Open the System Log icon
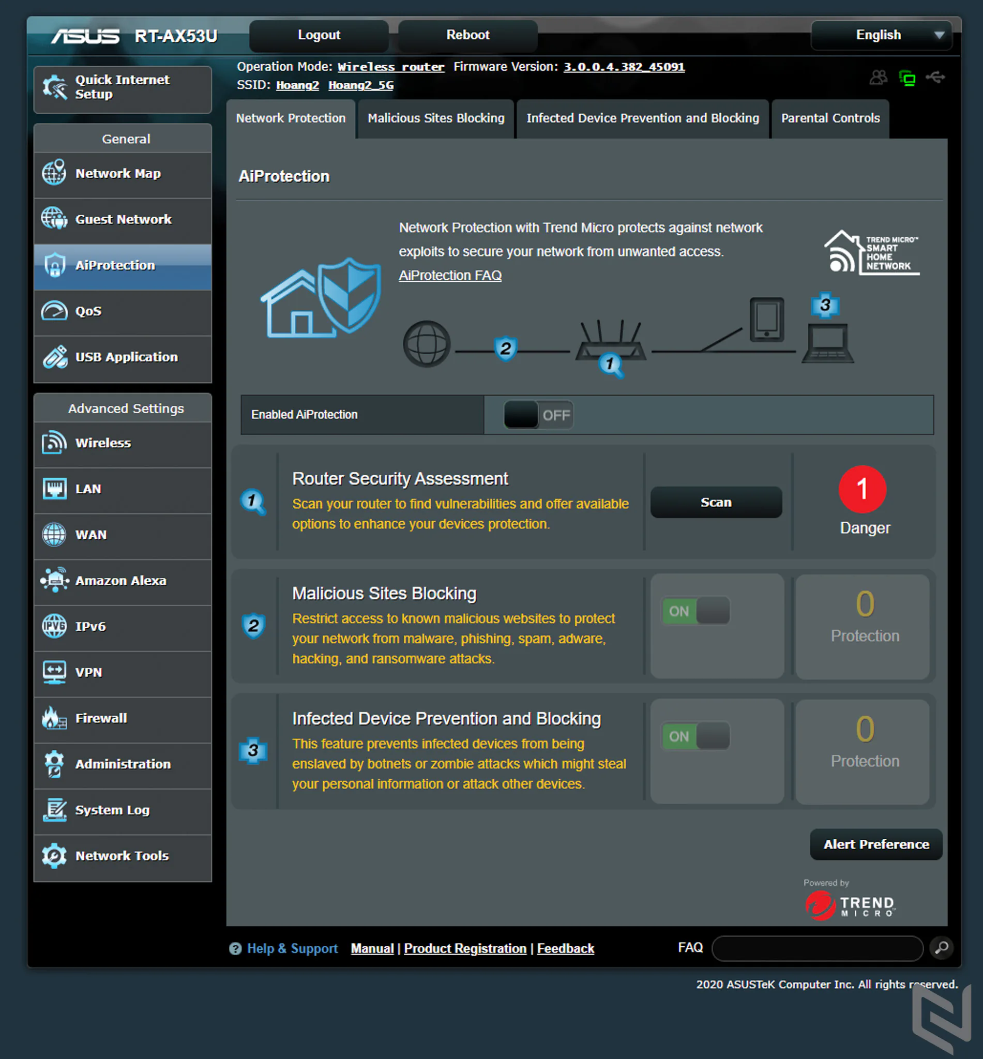The width and height of the screenshot is (983, 1059). [x=54, y=810]
